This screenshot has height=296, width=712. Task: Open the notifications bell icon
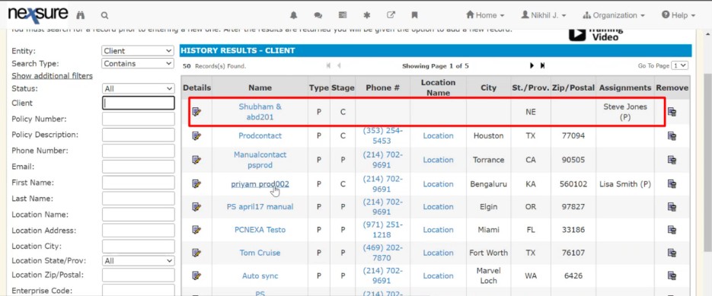pos(294,15)
